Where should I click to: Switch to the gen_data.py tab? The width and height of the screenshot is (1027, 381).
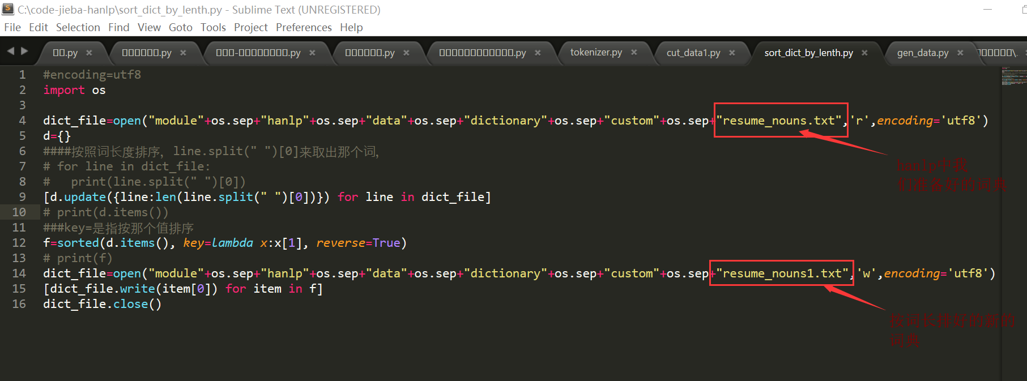(x=923, y=53)
